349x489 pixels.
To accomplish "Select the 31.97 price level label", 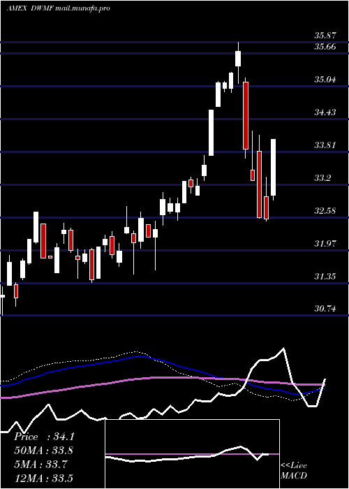I will [x=325, y=243].
